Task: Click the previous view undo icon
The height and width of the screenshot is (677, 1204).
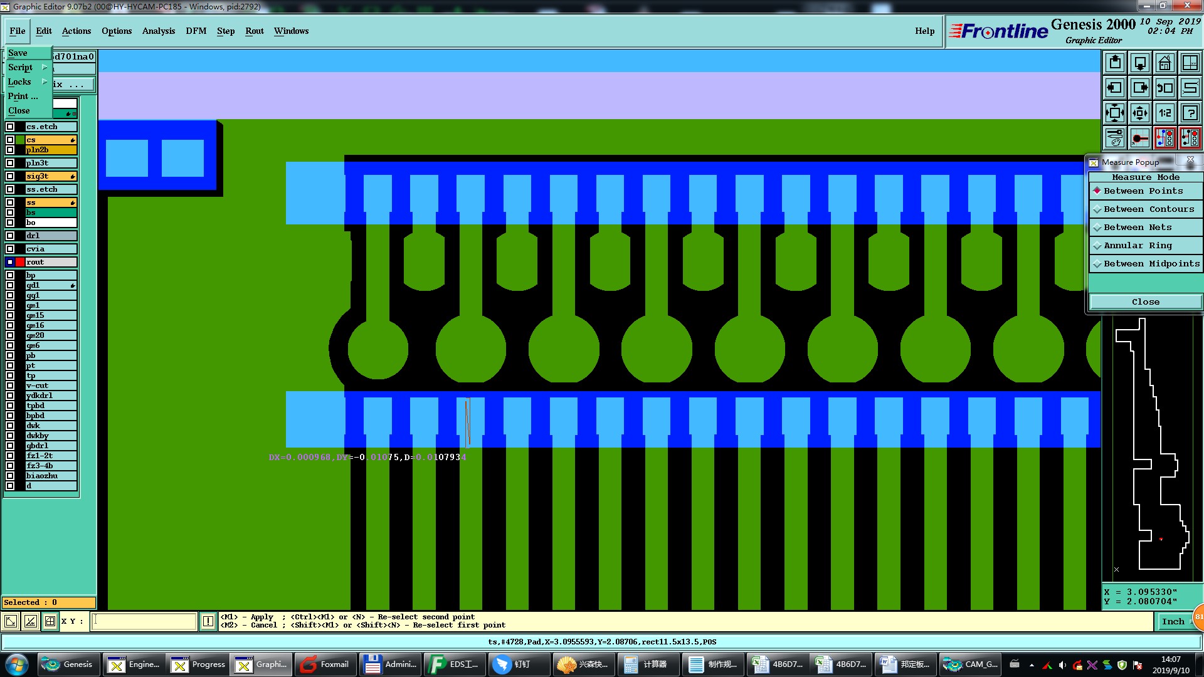Action: tap(1164, 88)
